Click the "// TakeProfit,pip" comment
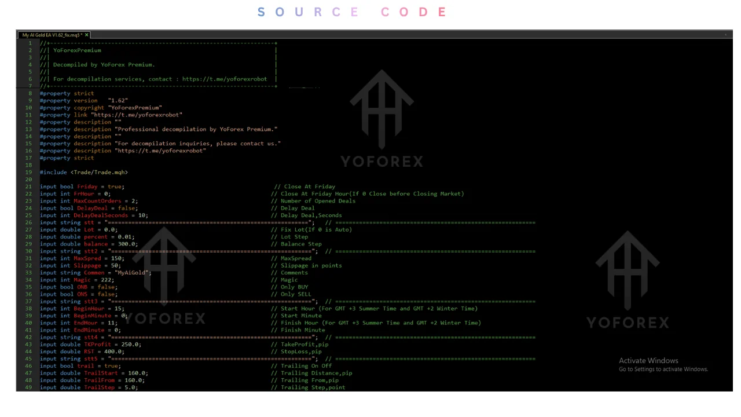The width and height of the screenshot is (741, 417). 300,344
